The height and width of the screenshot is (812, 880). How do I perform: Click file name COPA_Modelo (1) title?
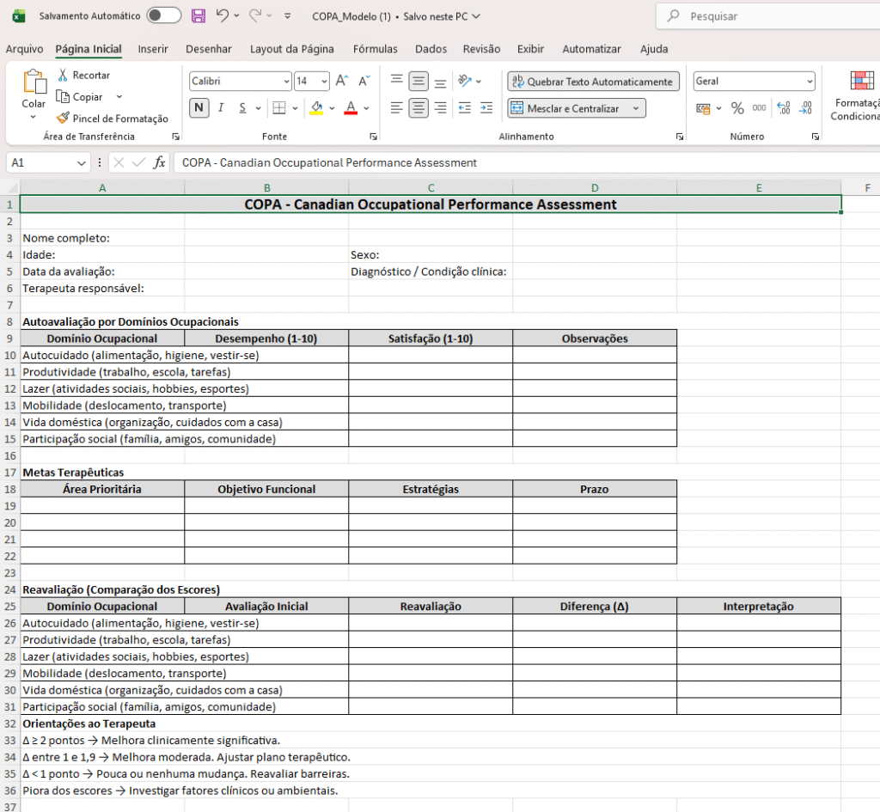click(x=351, y=16)
